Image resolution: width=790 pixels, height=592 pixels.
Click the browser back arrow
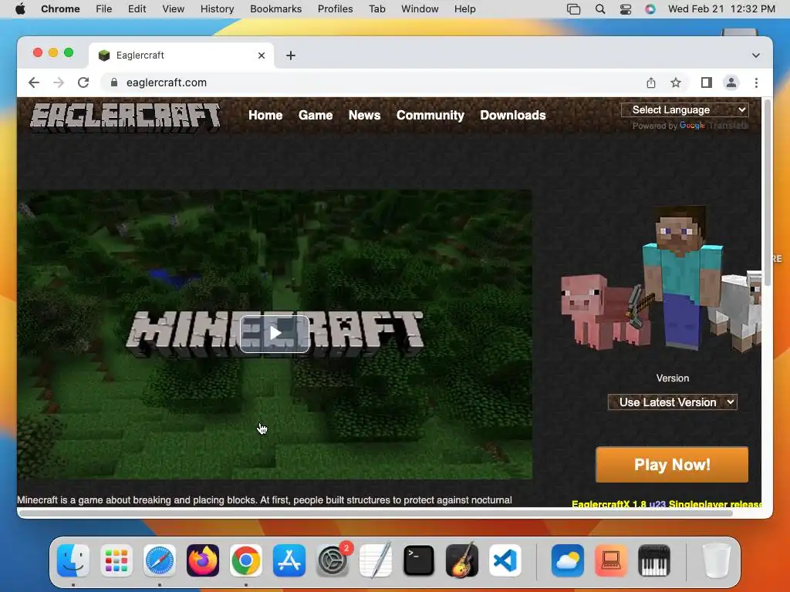click(x=34, y=82)
